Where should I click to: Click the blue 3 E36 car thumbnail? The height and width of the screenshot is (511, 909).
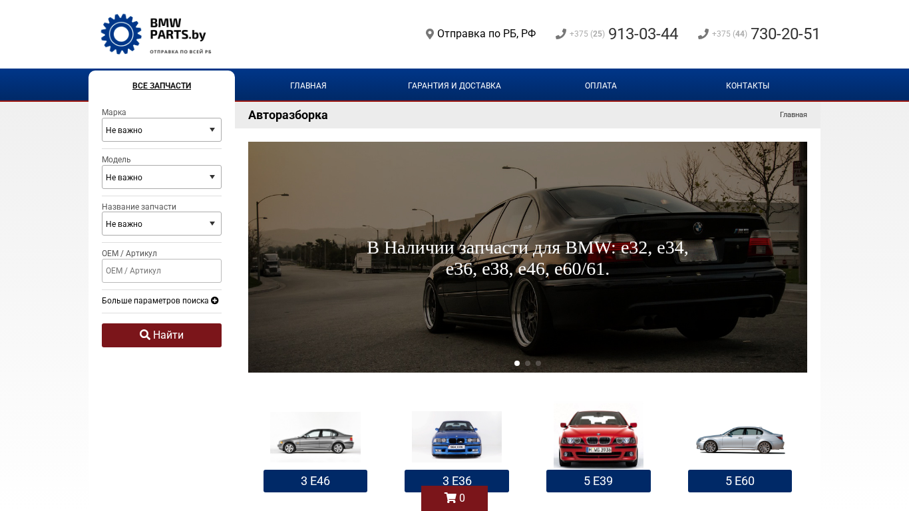coord(456,436)
